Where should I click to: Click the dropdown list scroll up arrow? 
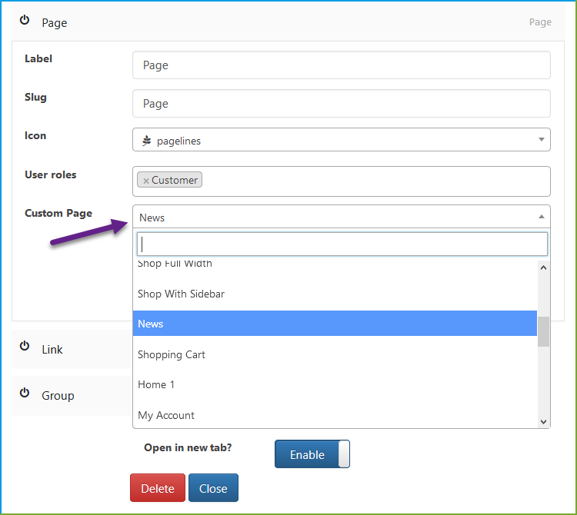(543, 267)
